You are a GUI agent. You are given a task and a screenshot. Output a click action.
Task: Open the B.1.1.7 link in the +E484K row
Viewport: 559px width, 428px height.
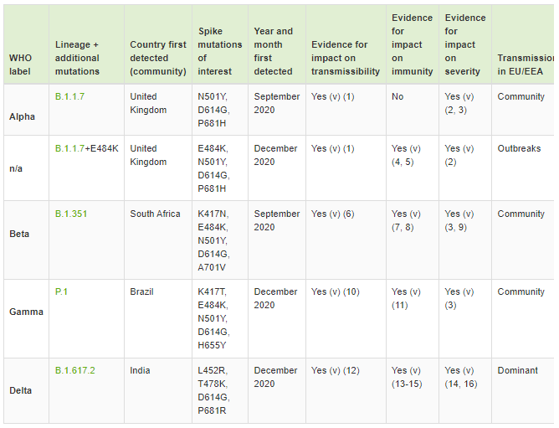click(x=69, y=148)
